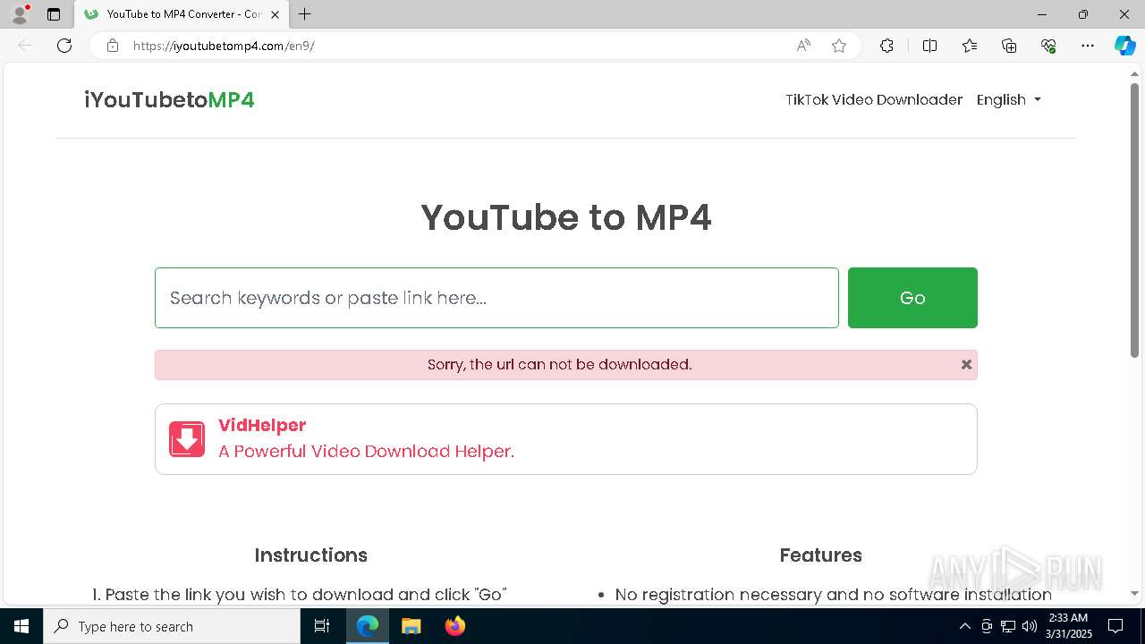This screenshot has height=644, width=1145.
Task: Open the clock and calendar
Action: click(1068, 626)
